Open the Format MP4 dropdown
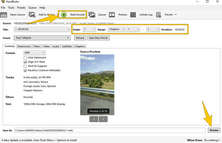The width and height of the screenshot is (222, 143). click(x=34, y=53)
